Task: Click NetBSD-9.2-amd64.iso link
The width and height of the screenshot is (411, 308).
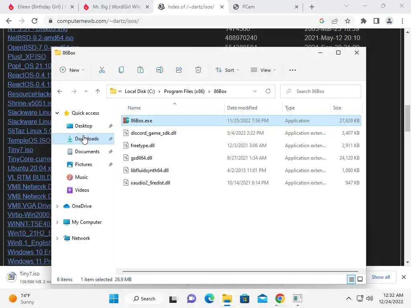Action: pos(41,38)
